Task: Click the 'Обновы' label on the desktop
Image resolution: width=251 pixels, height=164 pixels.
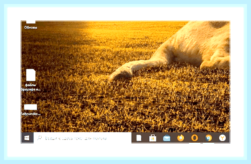Action: 31,27
